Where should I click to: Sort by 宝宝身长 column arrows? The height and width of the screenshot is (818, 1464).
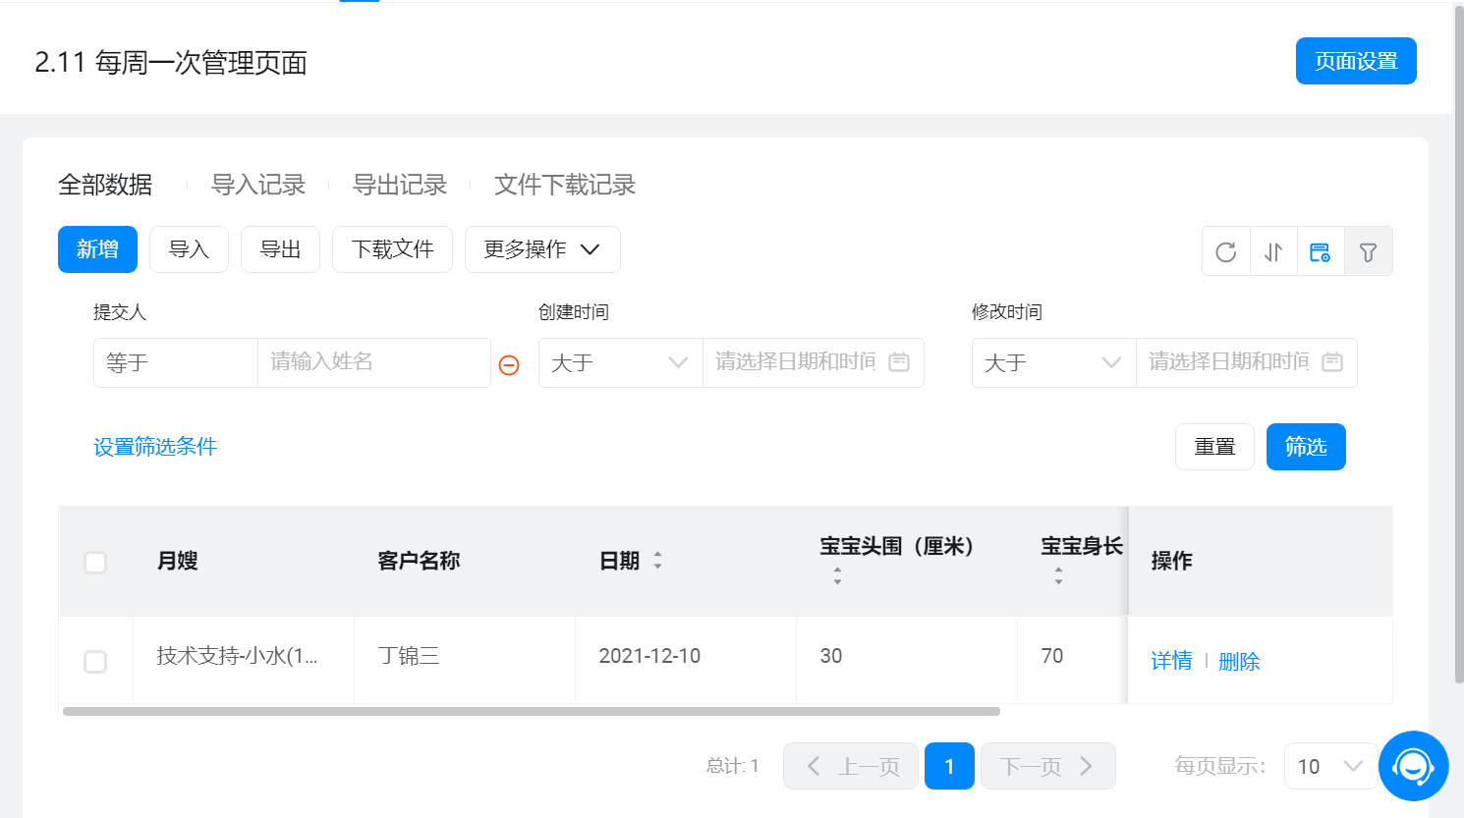[x=1058, y=576]
